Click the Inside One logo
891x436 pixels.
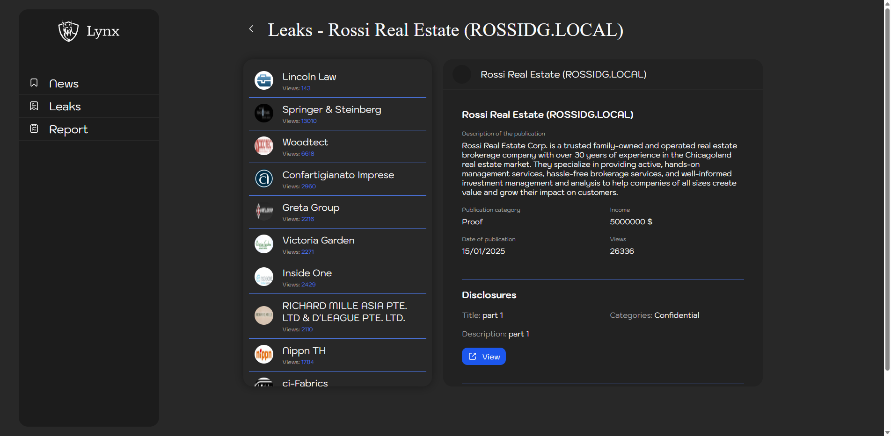pos(264,277)
